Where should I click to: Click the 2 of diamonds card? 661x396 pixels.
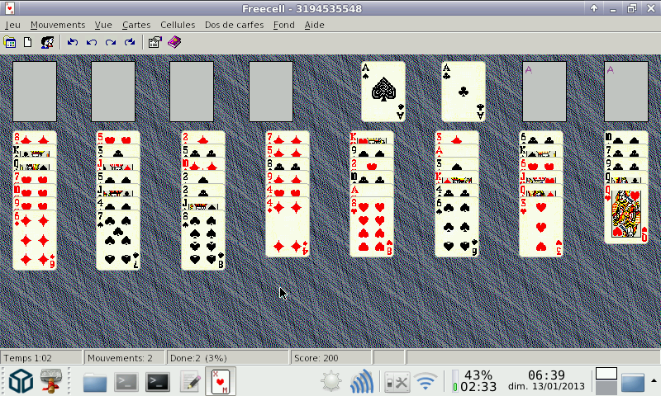203,138
